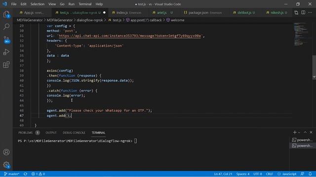Open the TERMINAL panel tab

click(x=98, y=133)
